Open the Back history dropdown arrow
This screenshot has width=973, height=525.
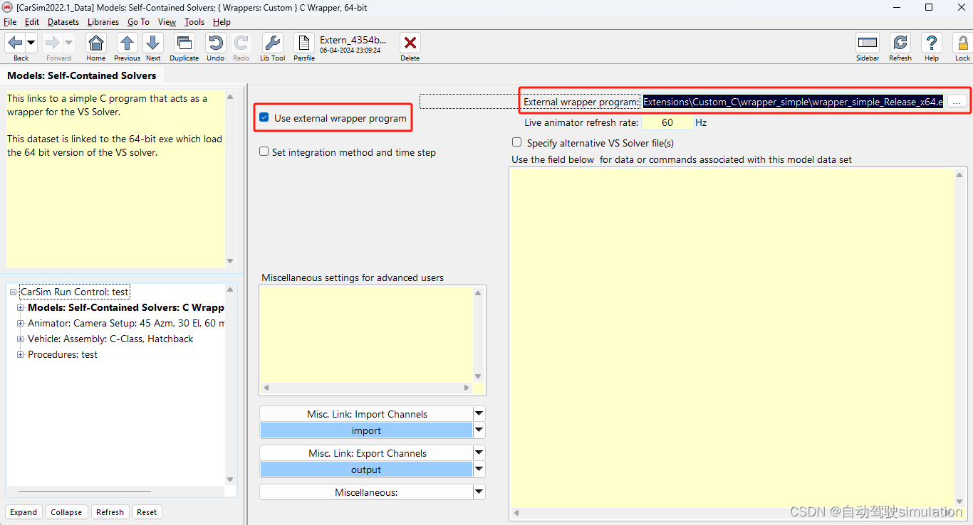click(x=31, y=43)
